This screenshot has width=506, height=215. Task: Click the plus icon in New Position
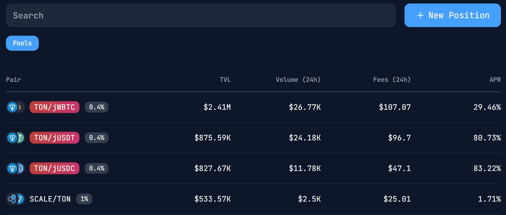coord(420,16)
